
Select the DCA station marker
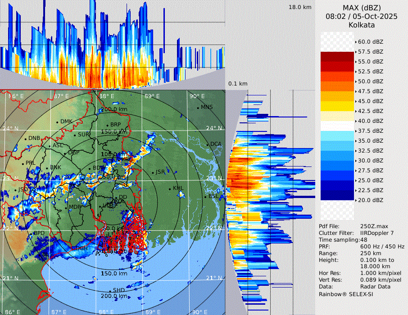click(207, 144)
